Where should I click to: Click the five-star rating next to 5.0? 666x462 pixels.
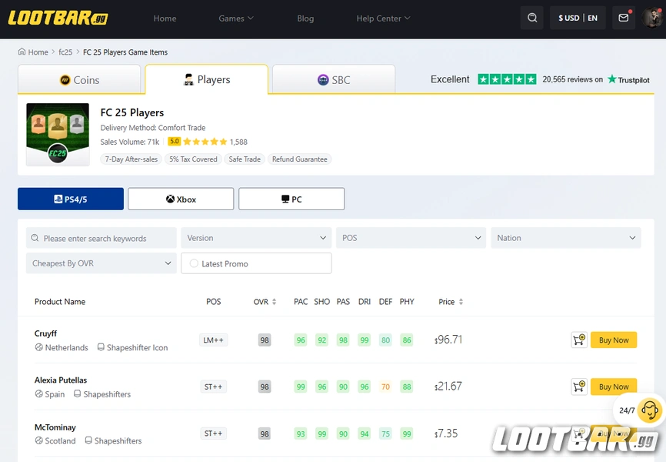point(205,142)
